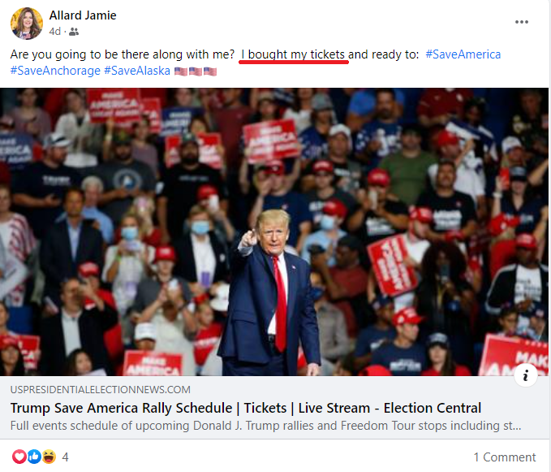Click the blue thumbs-up like reaction icon
Screen dimensions: 551x472
pos(34,457)
